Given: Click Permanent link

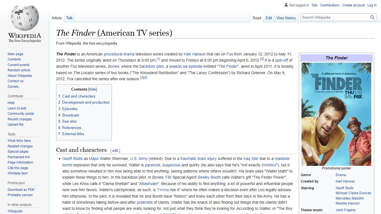Looking at the screenshot, I should tap(19, 157).
